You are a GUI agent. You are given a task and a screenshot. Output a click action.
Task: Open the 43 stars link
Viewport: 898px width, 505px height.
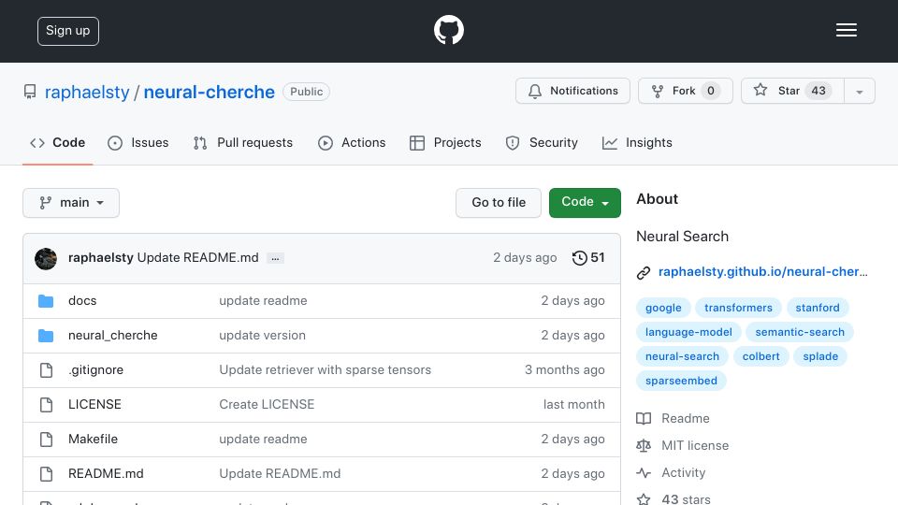point(686,499)
